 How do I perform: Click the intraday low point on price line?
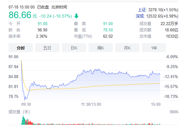[25, 100]
